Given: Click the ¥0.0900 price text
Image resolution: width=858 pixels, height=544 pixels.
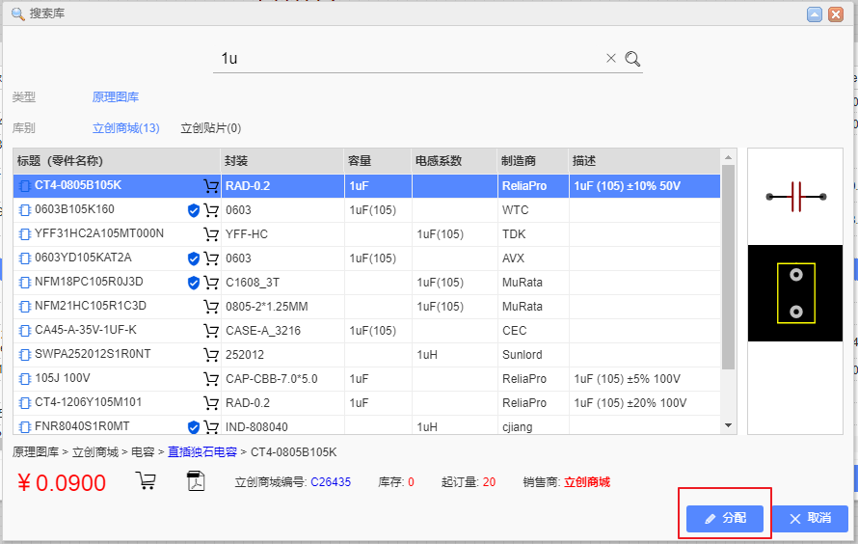Looking at the screenshot, I should pos(62,482).
